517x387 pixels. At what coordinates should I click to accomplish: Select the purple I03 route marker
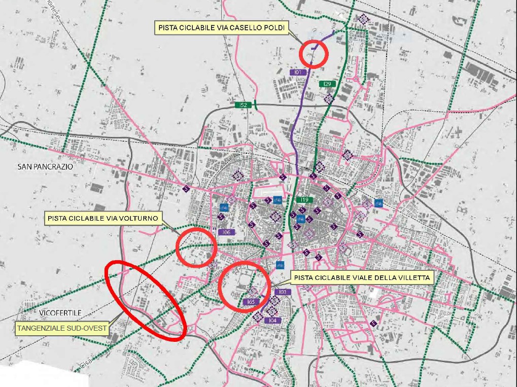point(283,292)
